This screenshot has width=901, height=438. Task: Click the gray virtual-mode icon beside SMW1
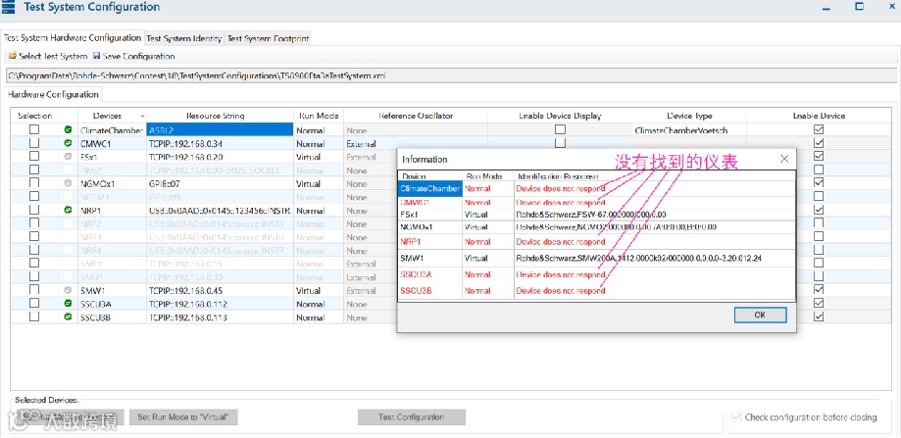69,290
